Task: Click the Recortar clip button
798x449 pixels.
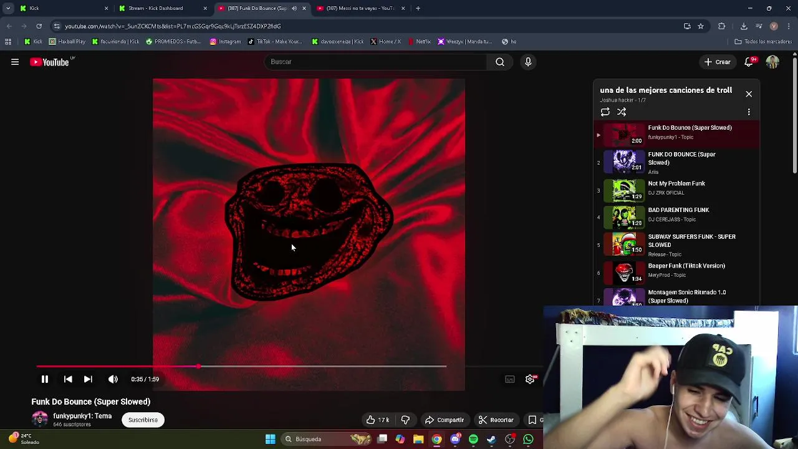Action: pos(496,420)
